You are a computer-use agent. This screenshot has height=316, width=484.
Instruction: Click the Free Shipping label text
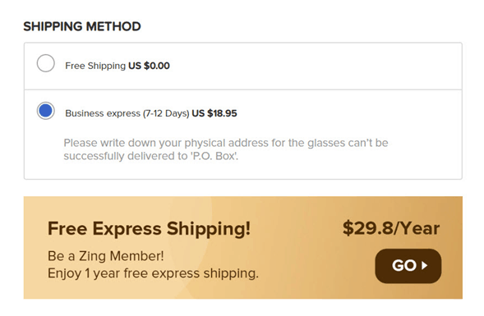coord(95,66)
